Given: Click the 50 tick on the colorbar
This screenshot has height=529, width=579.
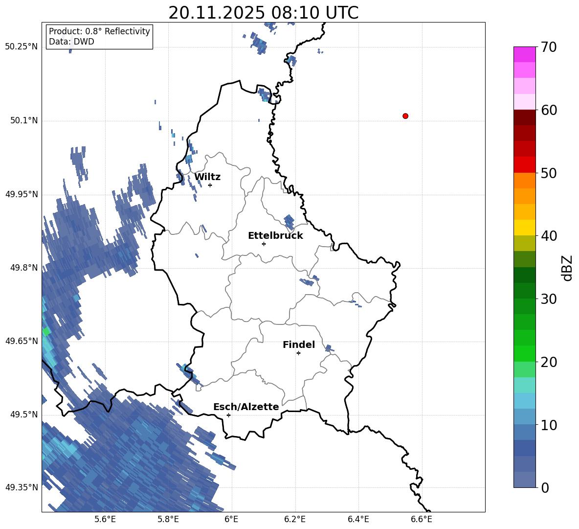Looking at the screenshot, I should click(549, 173).
